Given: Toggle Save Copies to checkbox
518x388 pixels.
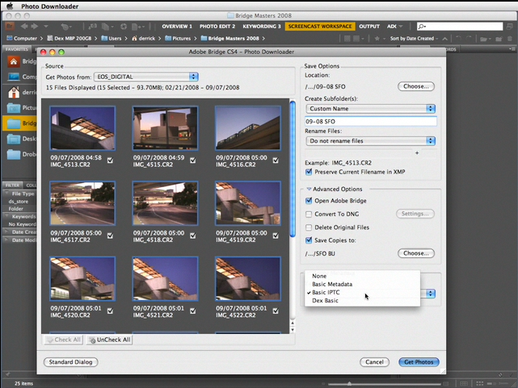Looking at the screenshot, I should [309, 240].
